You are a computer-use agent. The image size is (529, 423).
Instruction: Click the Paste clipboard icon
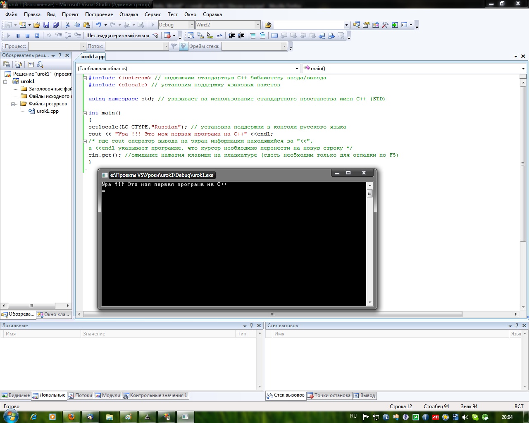(x=86, y=25)
